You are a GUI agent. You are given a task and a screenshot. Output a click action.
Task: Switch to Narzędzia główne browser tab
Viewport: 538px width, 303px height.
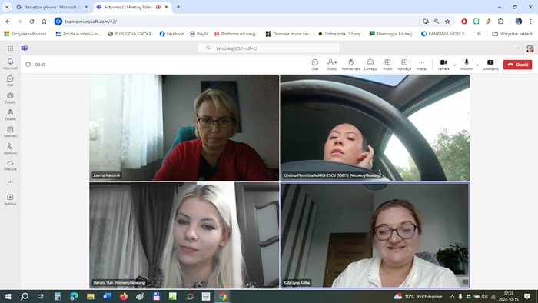[x=51, y=7]
